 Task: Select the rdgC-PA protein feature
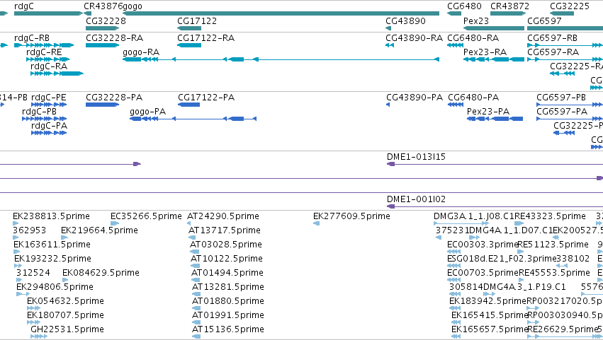(x=49, y=133)
